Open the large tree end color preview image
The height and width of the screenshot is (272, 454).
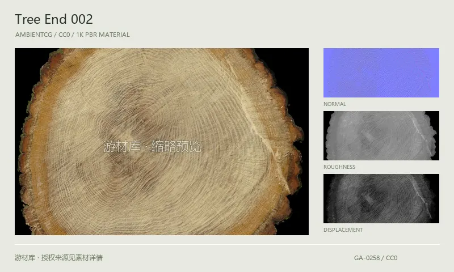[162, 142]
